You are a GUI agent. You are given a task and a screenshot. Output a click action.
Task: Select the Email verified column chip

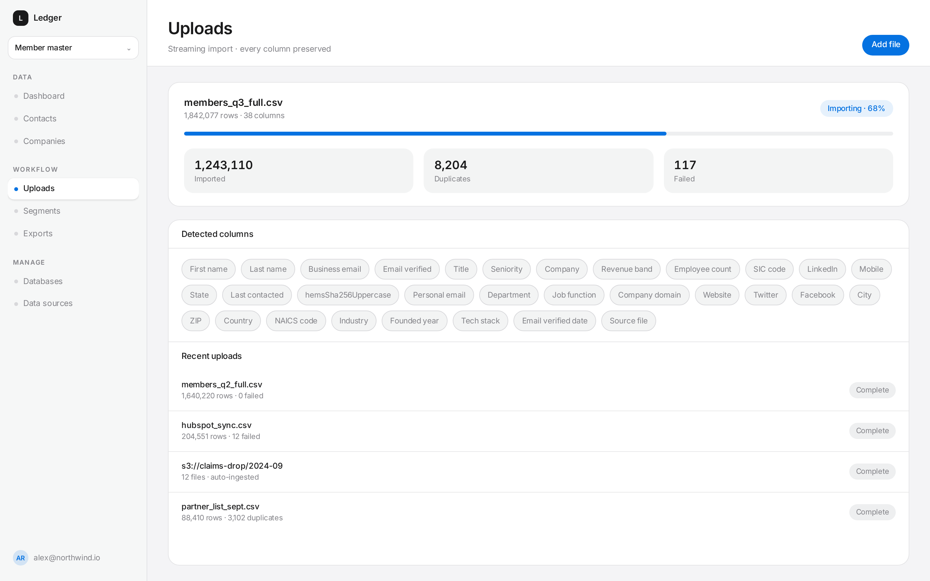(x=407, y=269)
